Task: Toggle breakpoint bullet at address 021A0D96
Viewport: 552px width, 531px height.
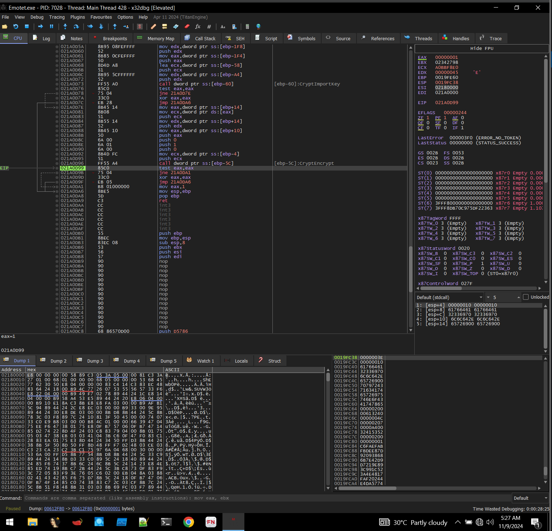Action: (57, 163)
